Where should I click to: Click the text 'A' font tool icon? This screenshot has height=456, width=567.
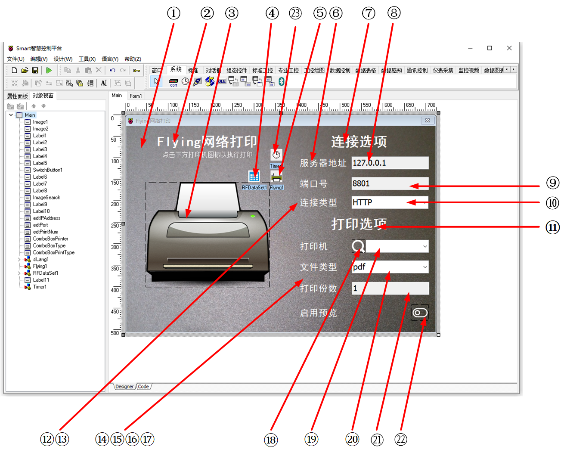(x=104, y=83)
